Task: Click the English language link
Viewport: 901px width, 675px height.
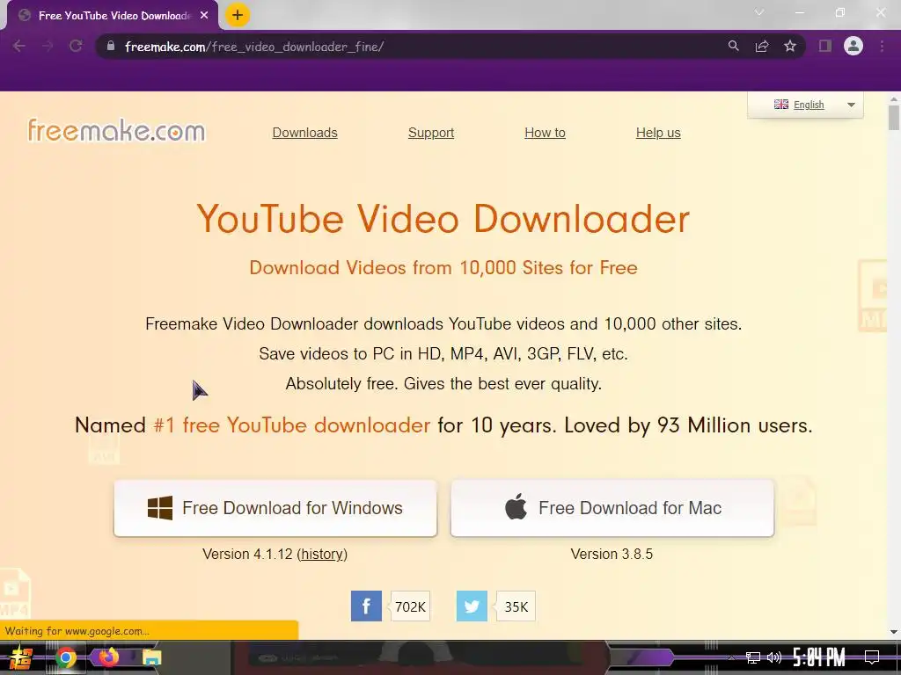Action: point(809,105)
